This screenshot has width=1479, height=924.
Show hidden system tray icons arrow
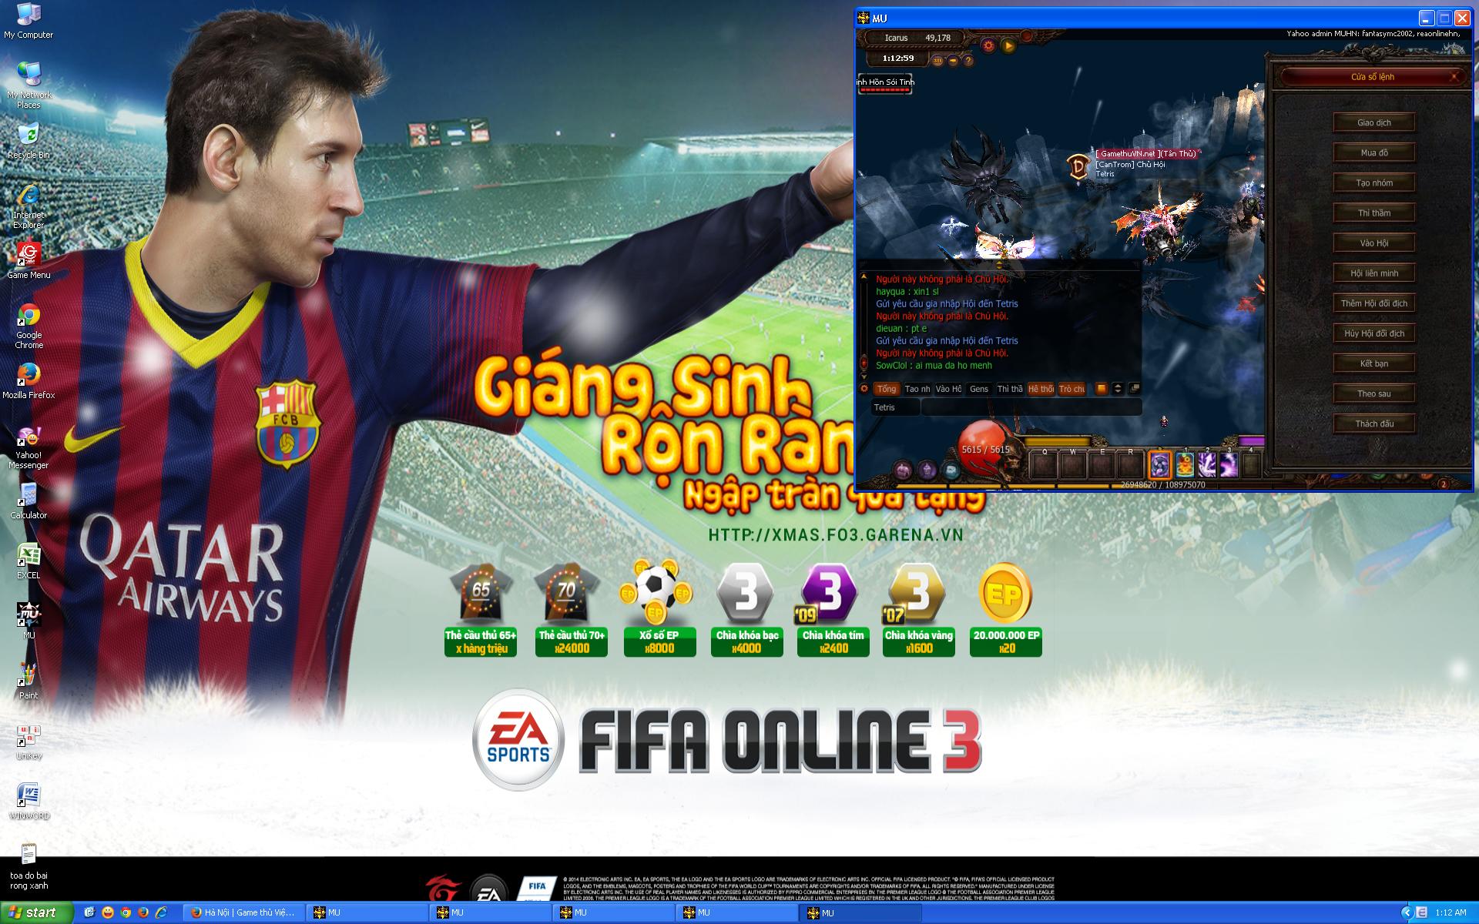click(x=1407, y=912)
